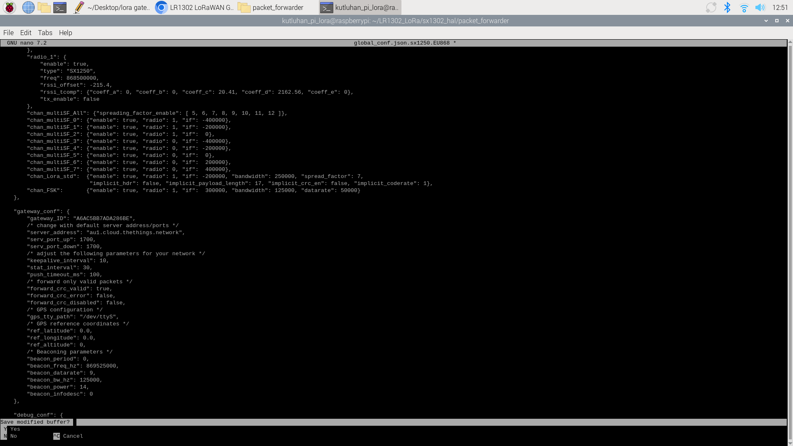Image resolution: width=793 pixels, height=446 pixels.
Task: Click the system update tray icon
Action: click(711, 7)
